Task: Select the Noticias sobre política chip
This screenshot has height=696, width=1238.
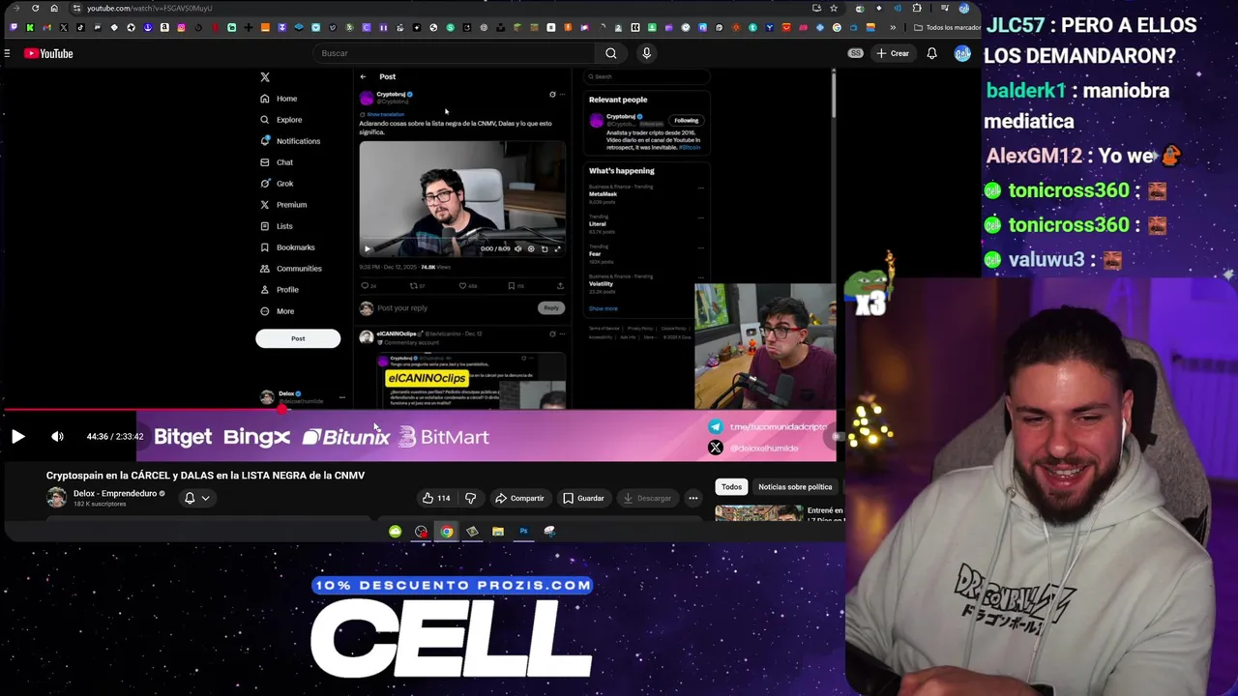Action: click(x=795, y=486)
